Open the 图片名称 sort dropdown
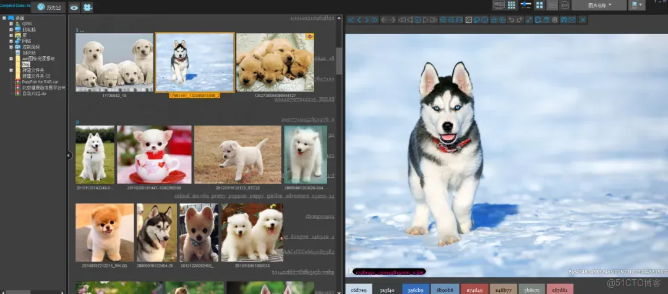668x294 pixels. coord(599,5)
